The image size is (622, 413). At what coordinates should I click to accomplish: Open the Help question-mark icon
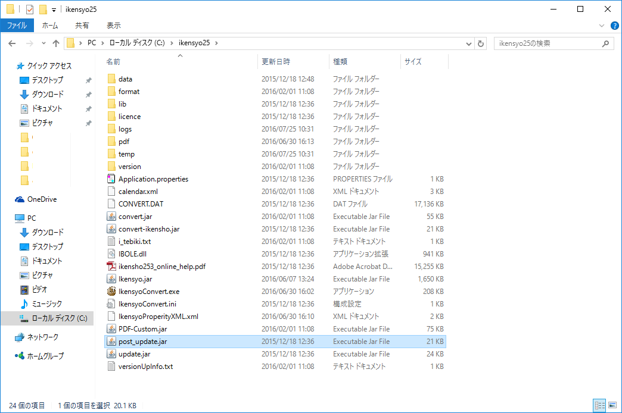614,26
